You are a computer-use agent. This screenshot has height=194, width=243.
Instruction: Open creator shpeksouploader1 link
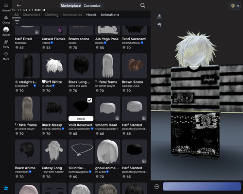point(106,129)
